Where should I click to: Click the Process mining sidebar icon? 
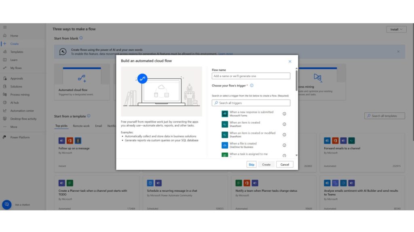5,94
